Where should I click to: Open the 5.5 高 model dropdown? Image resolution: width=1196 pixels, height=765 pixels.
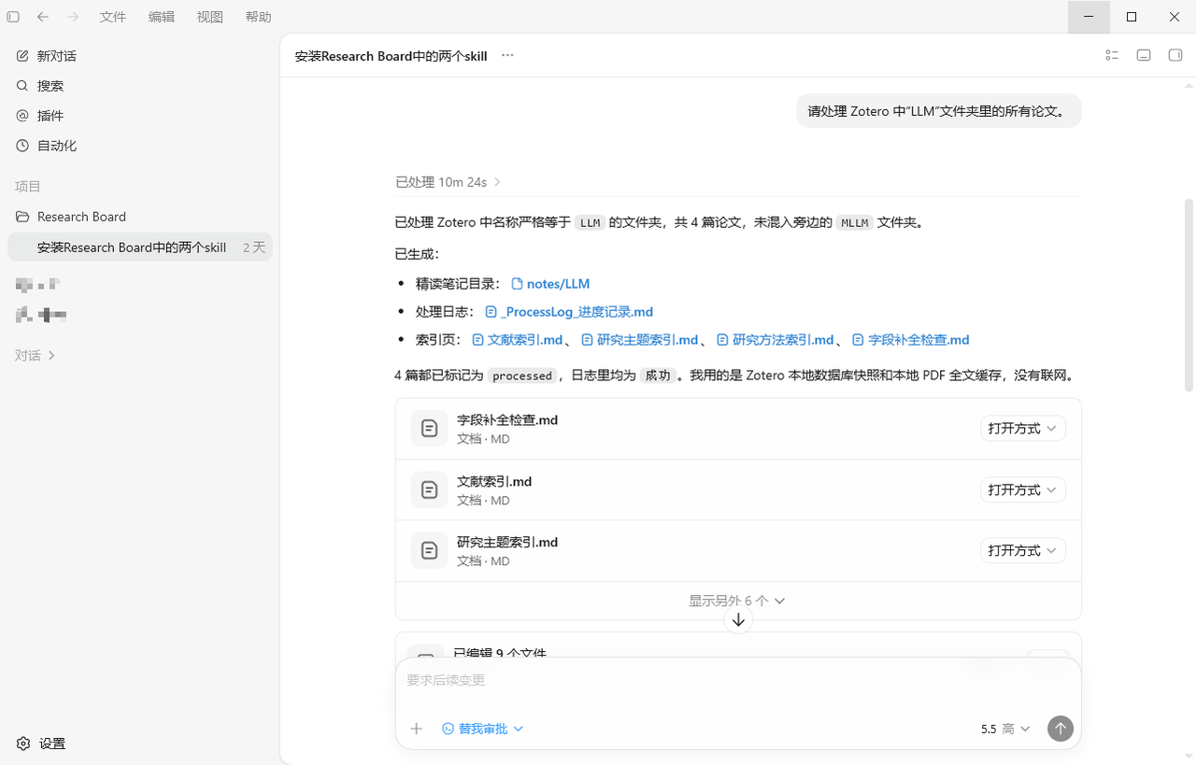tap(1005, 729)
